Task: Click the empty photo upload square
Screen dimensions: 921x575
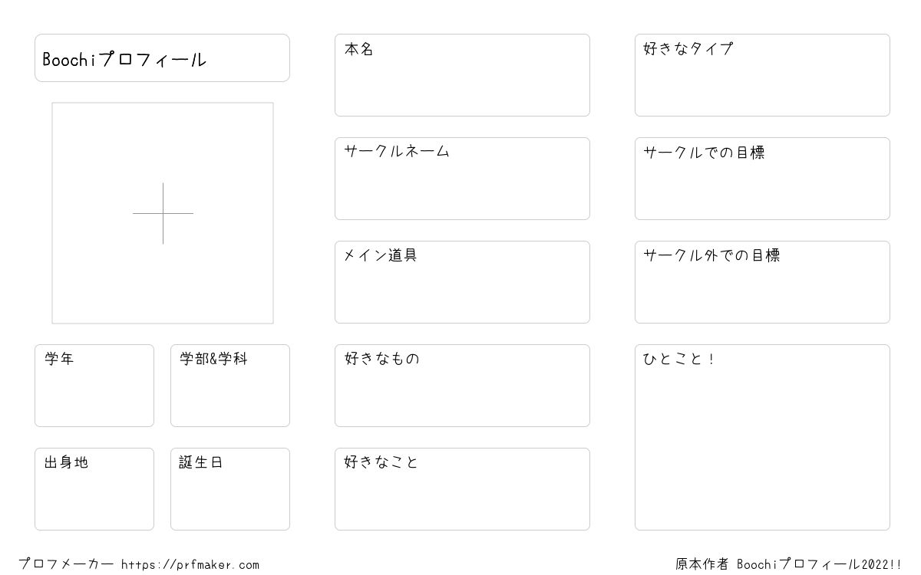Action: (x=163, y=213)
